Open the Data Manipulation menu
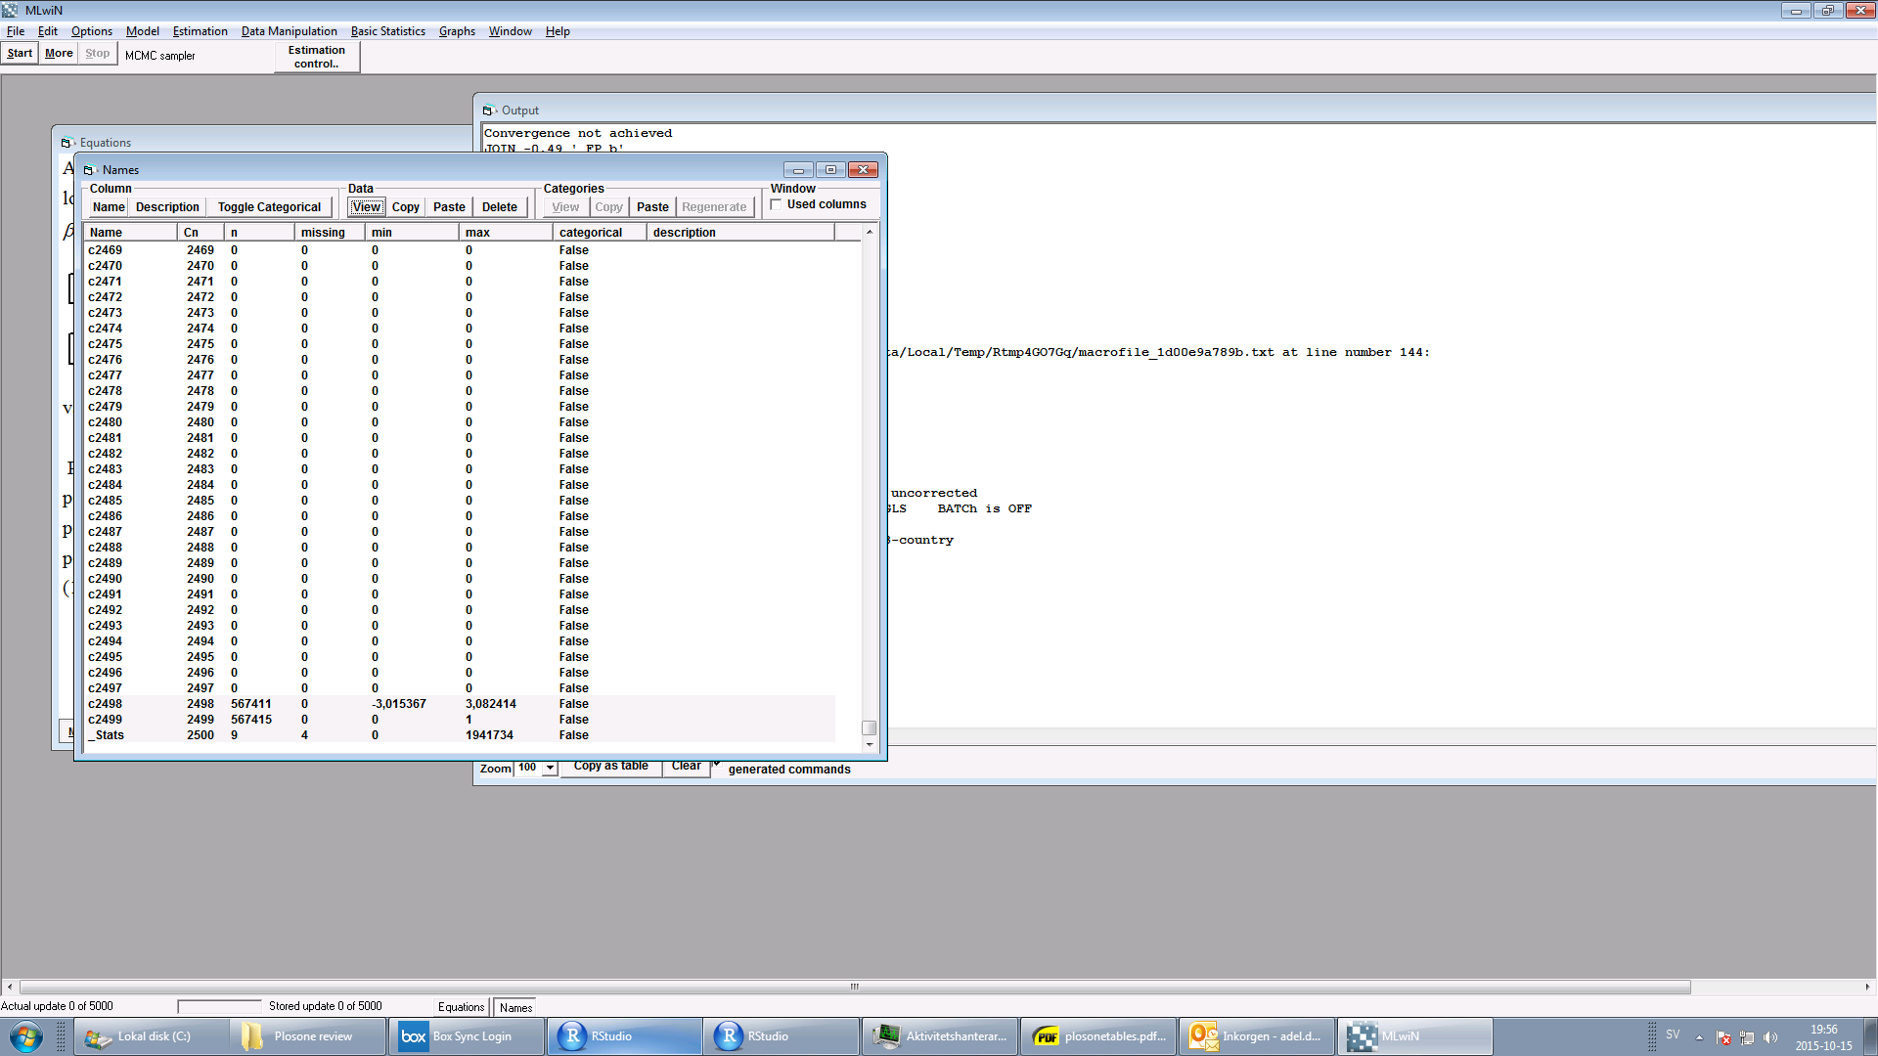Screen dimensions: 1878x1056 (x=289, y=31)
